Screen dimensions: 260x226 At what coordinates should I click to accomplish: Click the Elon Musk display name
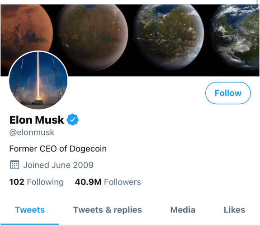click(37, 120)
